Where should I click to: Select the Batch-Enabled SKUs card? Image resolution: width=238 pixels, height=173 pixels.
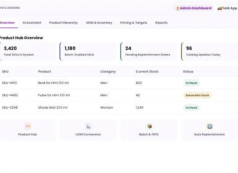(88, 51)
